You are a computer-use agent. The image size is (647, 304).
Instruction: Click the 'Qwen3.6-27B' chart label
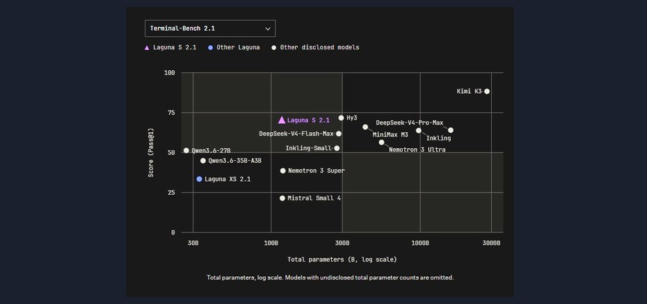pyautogui.click(x=211, y=150)
